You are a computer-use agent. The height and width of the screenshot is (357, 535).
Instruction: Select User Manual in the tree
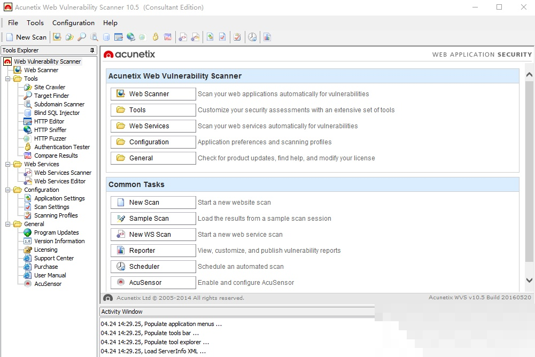point(50,275)
